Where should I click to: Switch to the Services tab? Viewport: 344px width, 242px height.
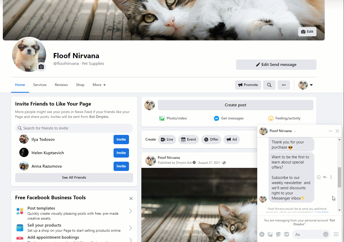point(40,85)
